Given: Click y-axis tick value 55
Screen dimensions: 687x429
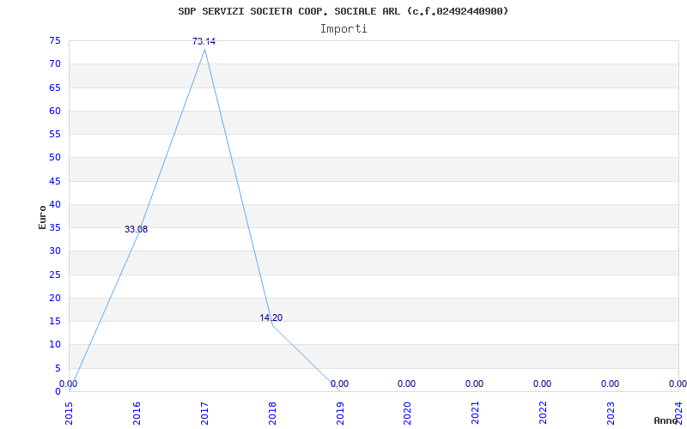Looking at the screenshot, I should 55,134.
